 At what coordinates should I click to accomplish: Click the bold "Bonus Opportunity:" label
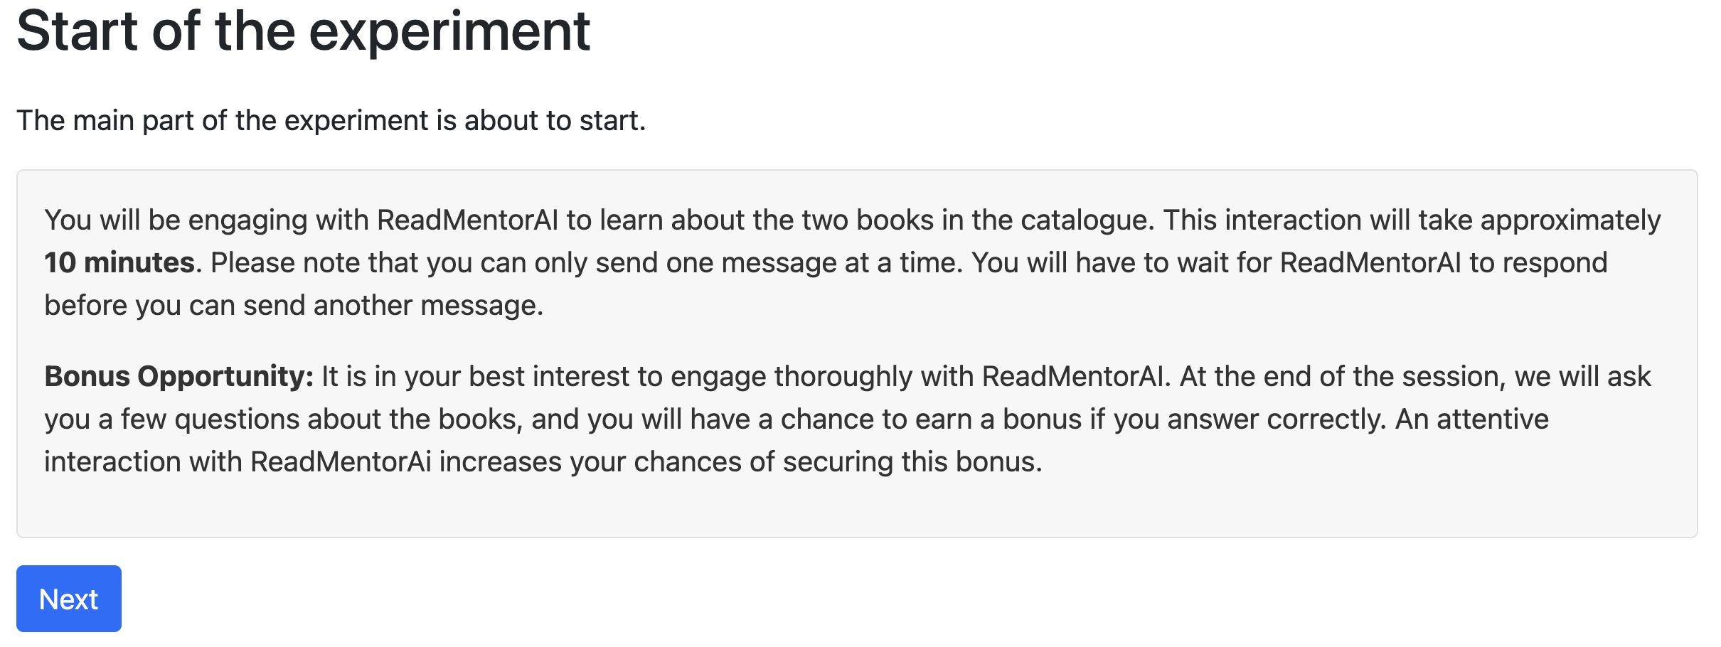point(179,377)
